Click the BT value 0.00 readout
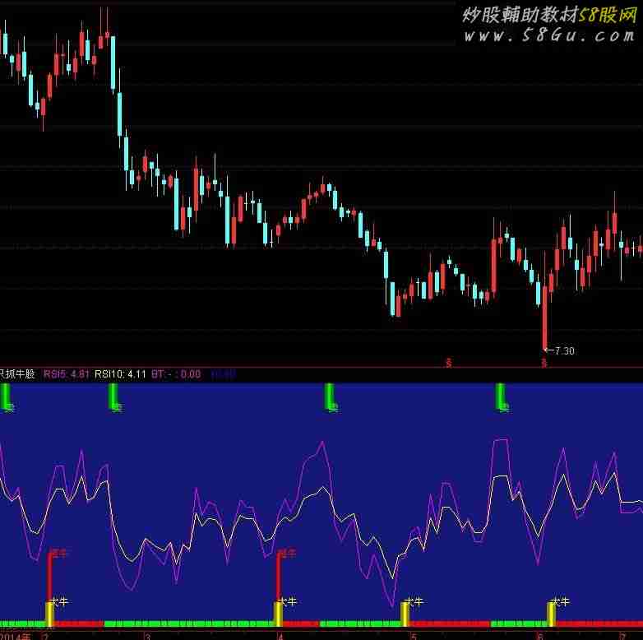 pos(191,374)
